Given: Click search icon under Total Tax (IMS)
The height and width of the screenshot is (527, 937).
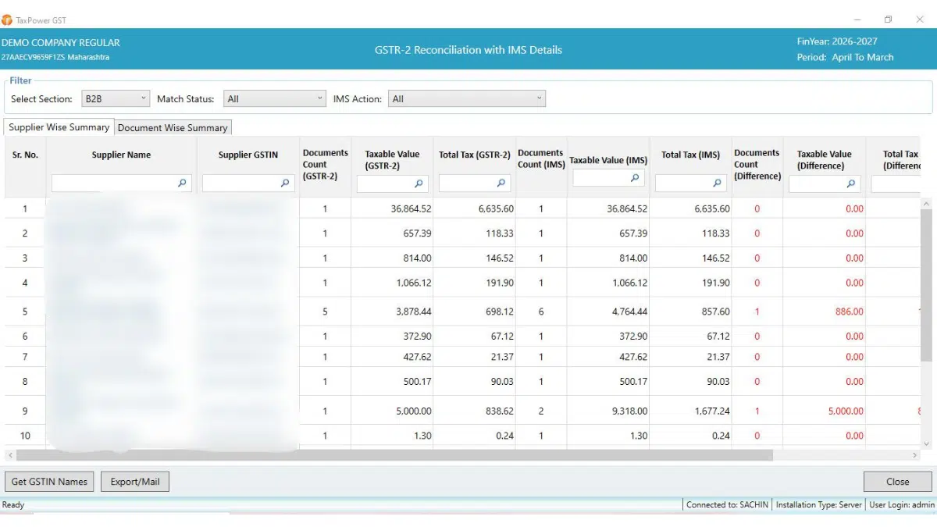Looking at the screenshot, I should point(717,183).
